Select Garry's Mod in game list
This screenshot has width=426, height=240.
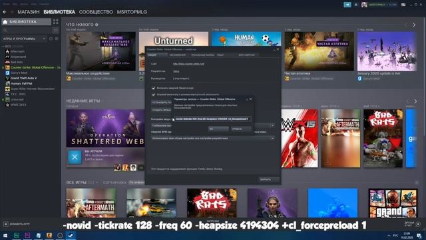[19, 73]
